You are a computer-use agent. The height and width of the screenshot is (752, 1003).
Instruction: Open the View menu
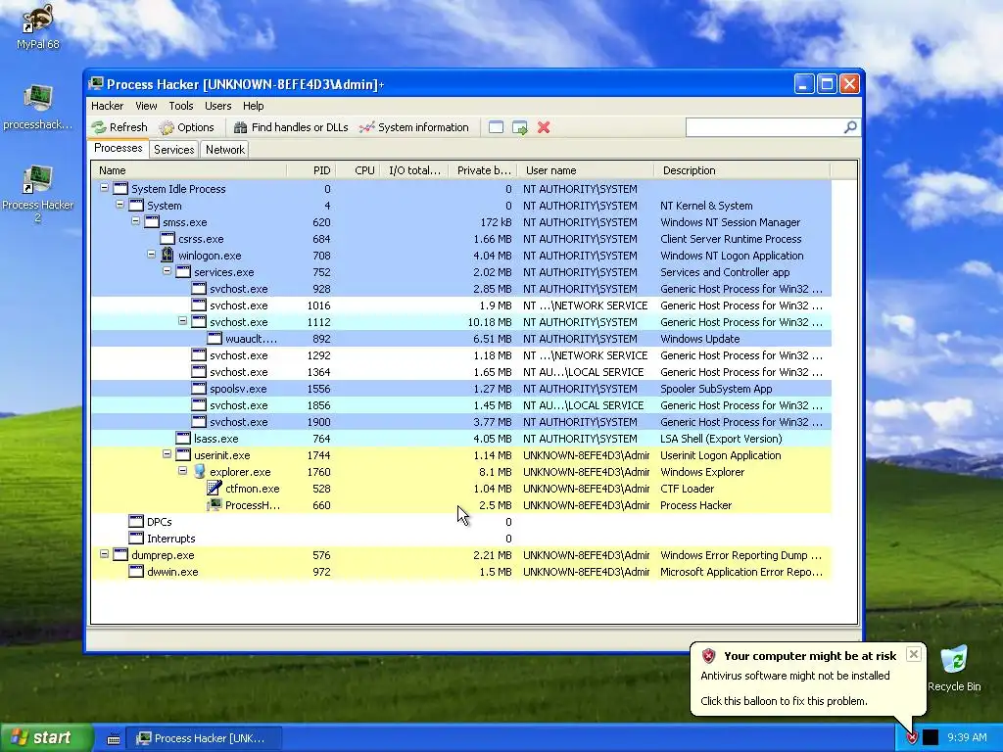pyautogui.click(x=146, y=106)
